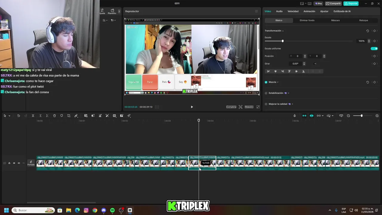Toggle track visibility eye icon

14,163
